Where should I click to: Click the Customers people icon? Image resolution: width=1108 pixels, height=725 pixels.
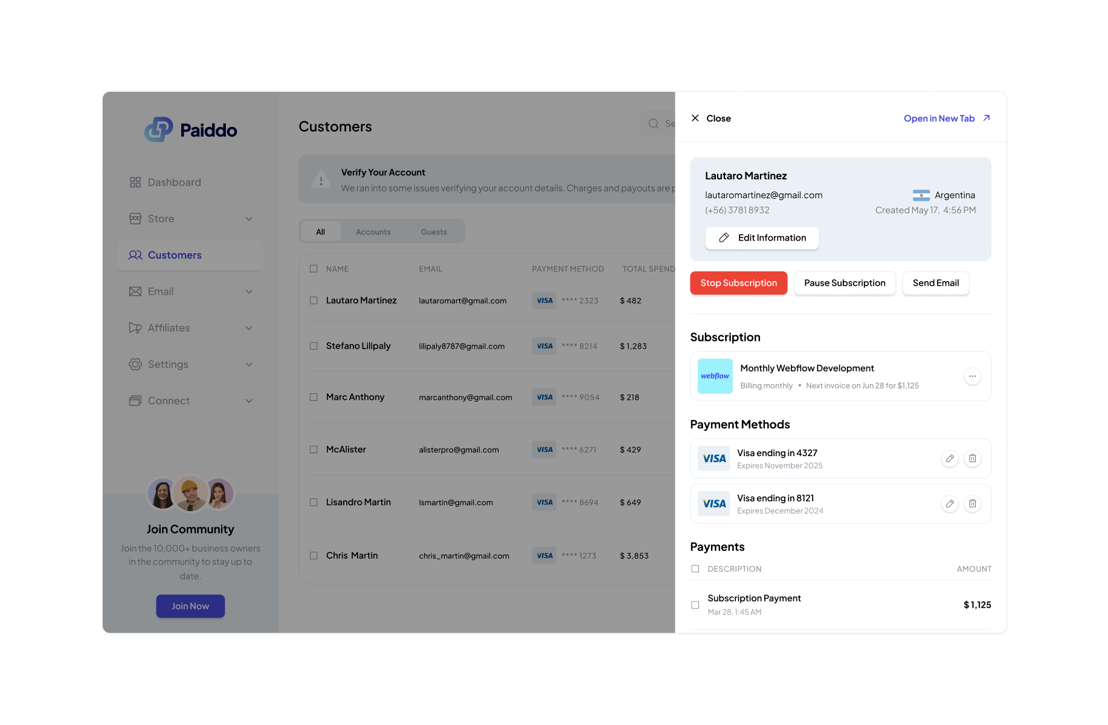pyautogui.click(x=135, y=255)
